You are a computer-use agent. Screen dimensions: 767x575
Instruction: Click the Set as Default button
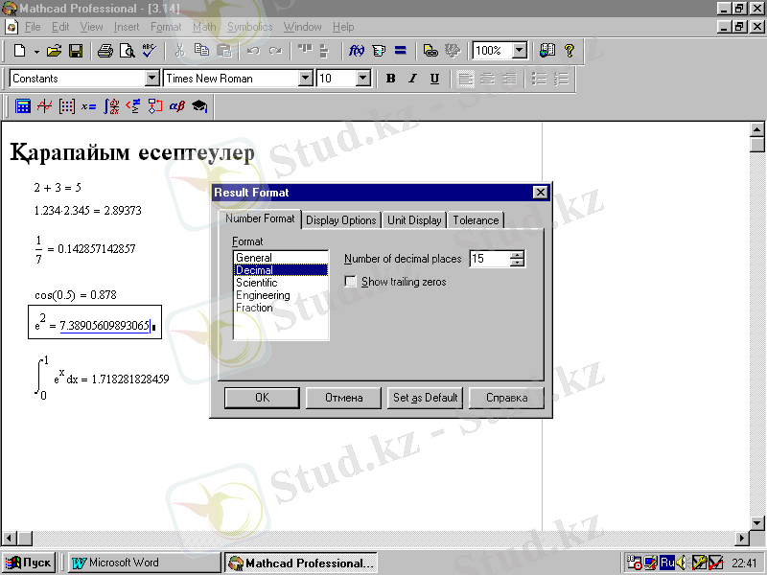(x=426, y=398)
